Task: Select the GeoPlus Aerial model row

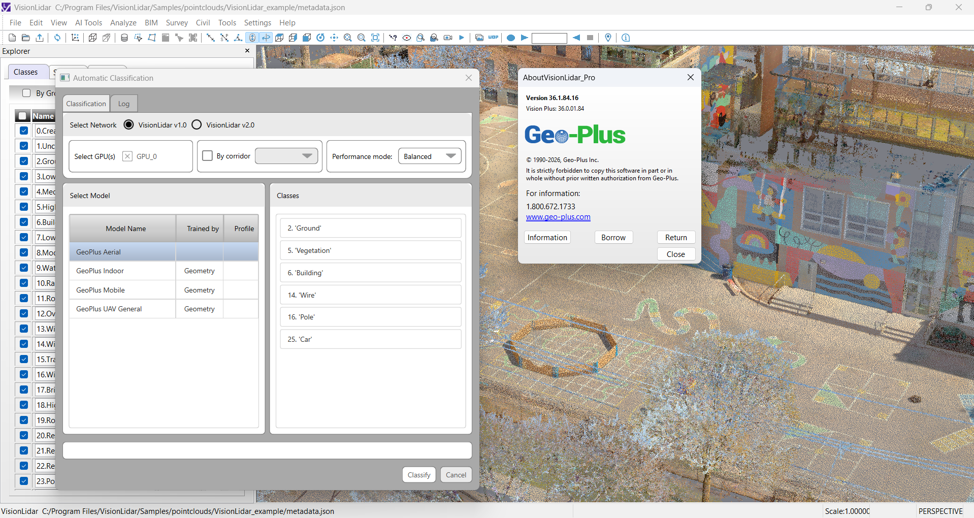Action: pyautogui.click(x=164, y=252)
